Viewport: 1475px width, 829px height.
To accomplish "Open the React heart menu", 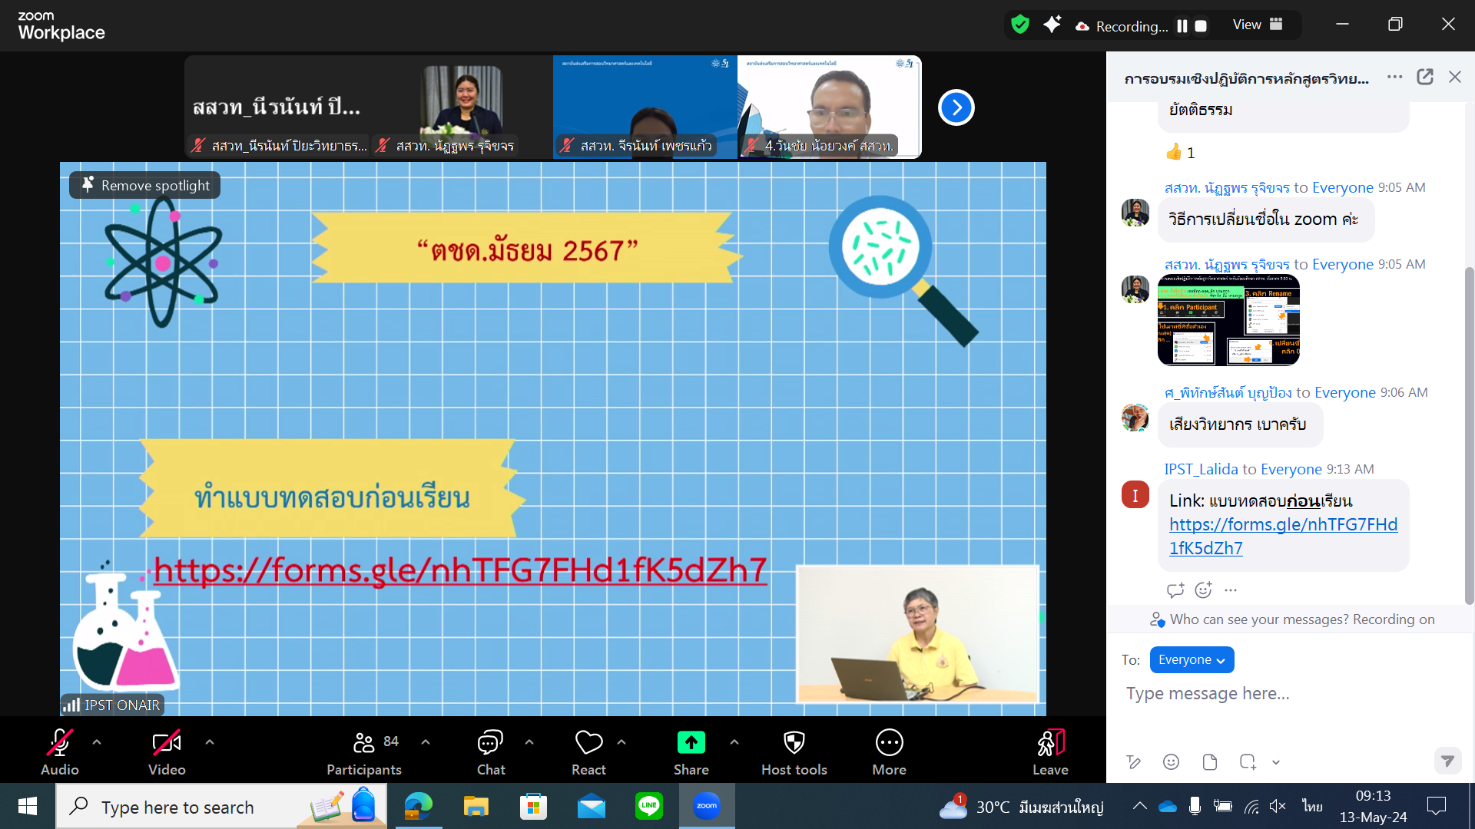I will coord(588,752).
